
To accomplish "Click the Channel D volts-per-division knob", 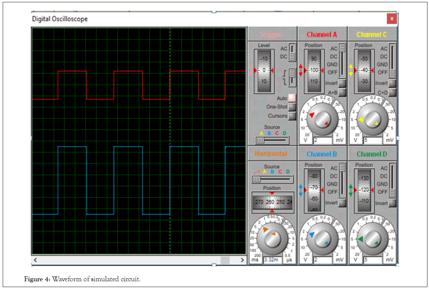I will click(x=372, y=239).
